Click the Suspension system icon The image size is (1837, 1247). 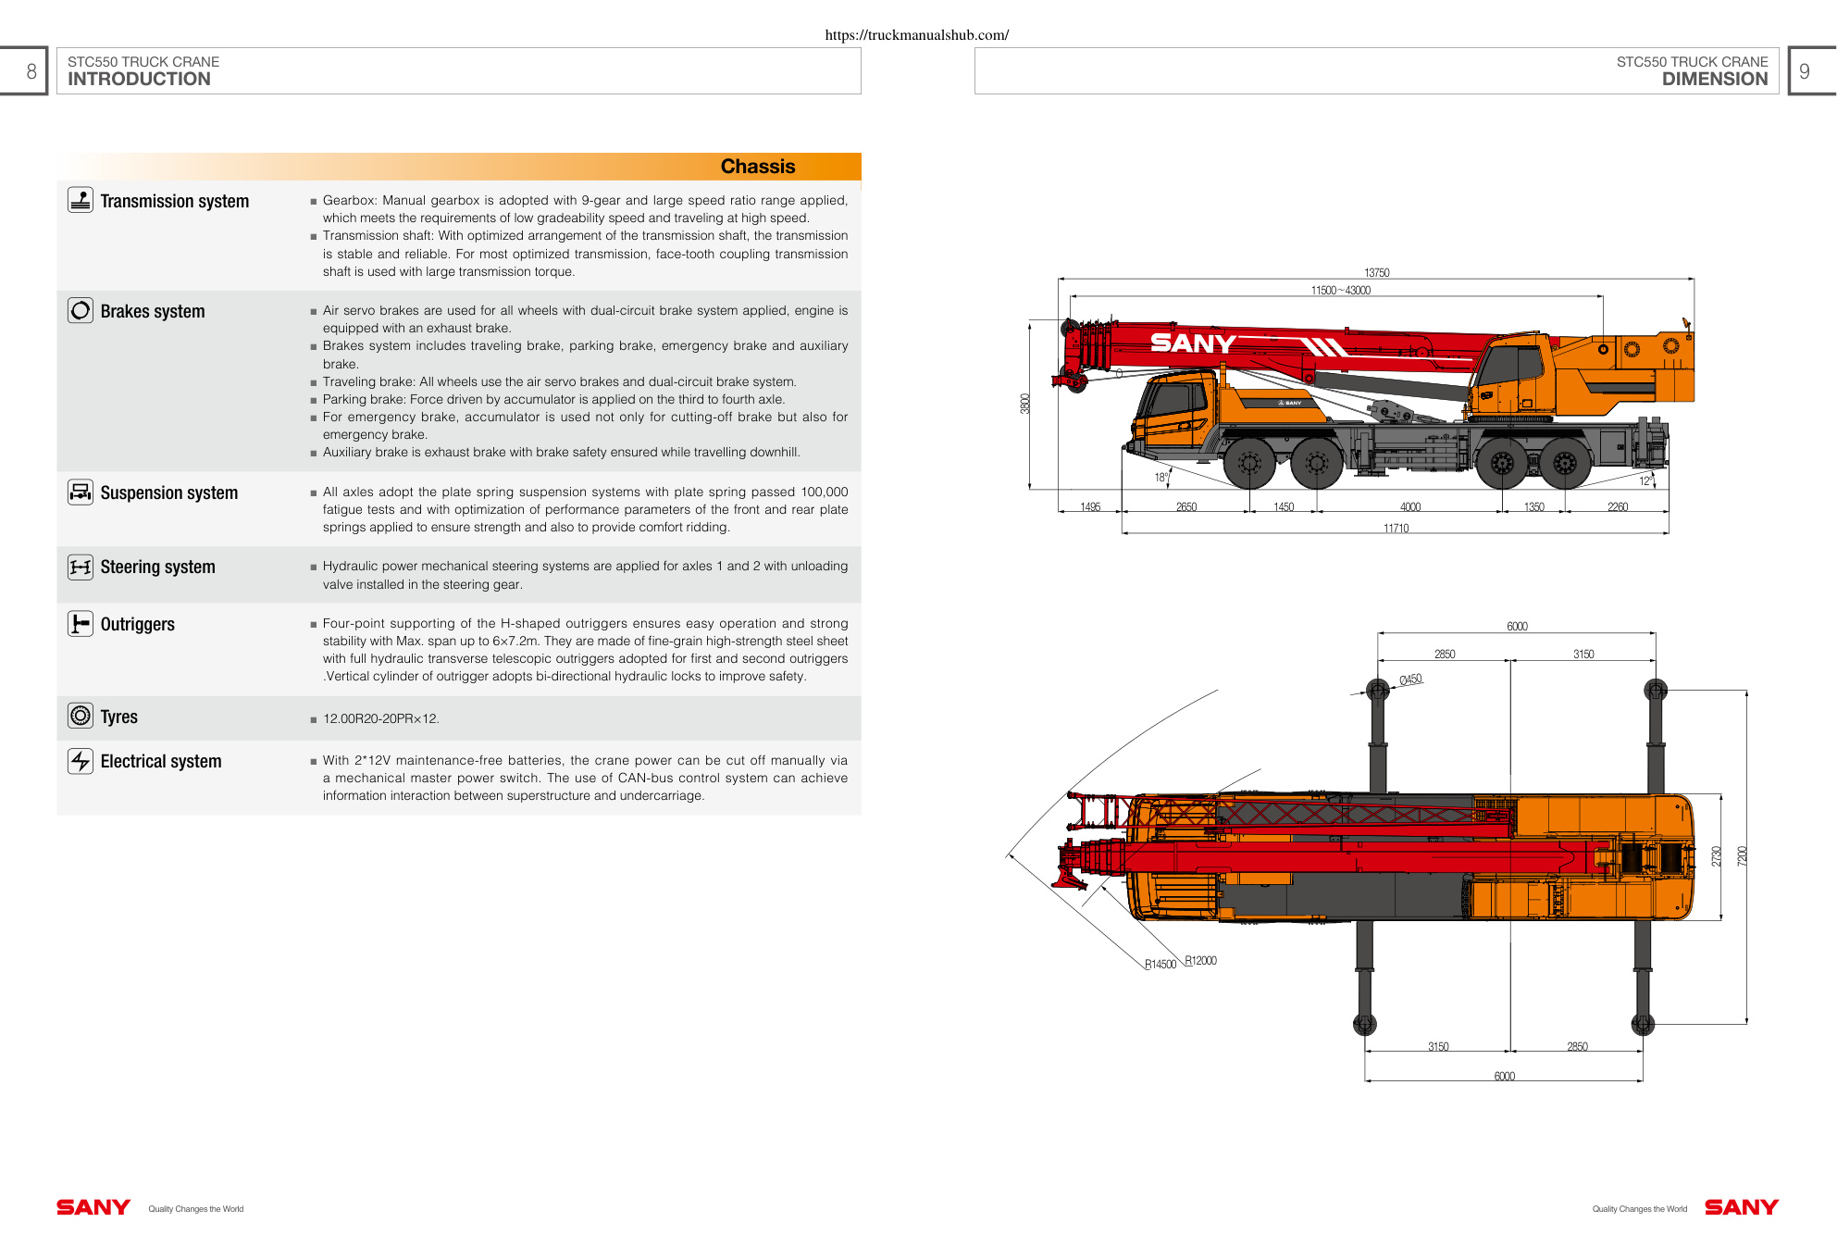click(x=81, y=492)
